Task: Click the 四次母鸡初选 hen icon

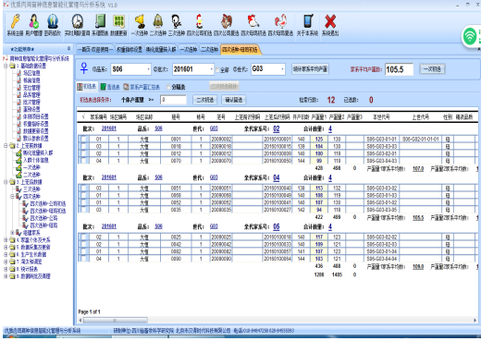Action: pyautogui.click(x=253, y=22)
